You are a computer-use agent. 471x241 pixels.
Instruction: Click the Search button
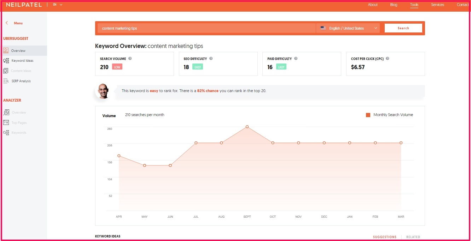tap(403, 28)
